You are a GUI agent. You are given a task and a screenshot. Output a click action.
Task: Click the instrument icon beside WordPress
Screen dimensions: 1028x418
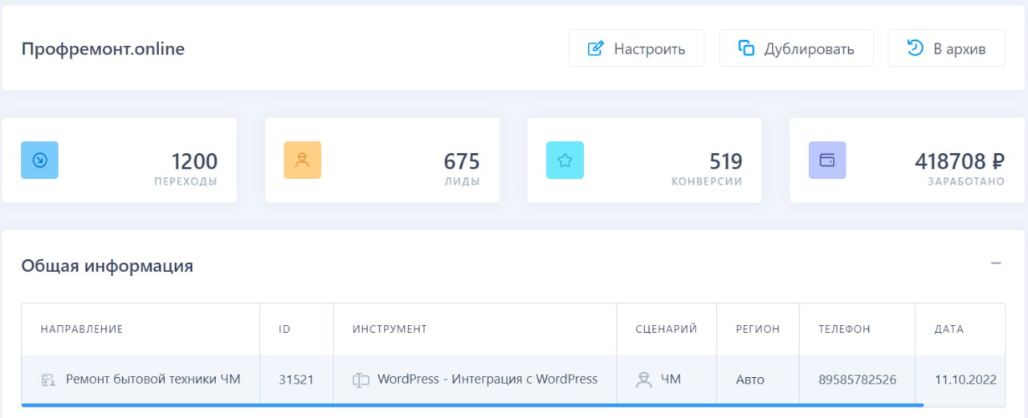(360, 380)
